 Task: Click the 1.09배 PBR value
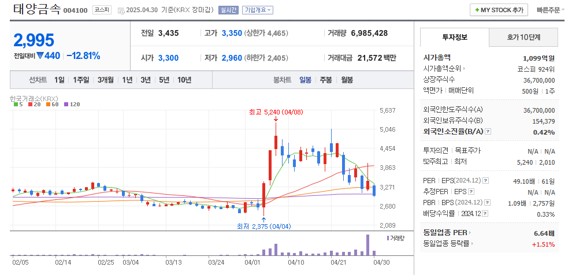[517, 203]
